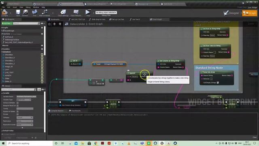Screen dimensions: 259x146
Task: Toggle Blueprint Read Only checkbox
Action: click(x=17, y=105)
